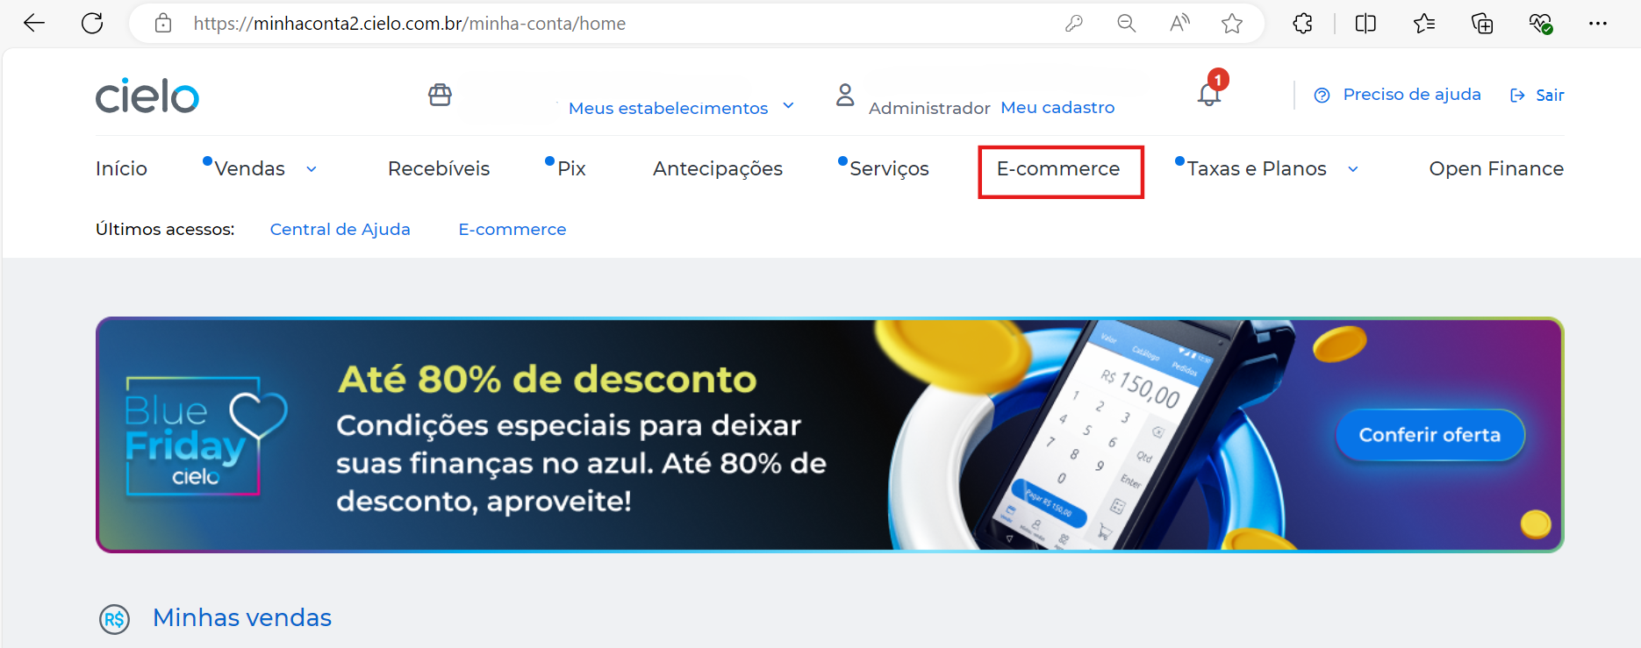The image size is (1641, 648).
Task: Select the Recebíveis menu item
Action: (439, 168)
